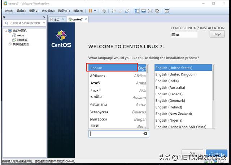
Task: Click the Help! button
Action: tap(217, 34)
